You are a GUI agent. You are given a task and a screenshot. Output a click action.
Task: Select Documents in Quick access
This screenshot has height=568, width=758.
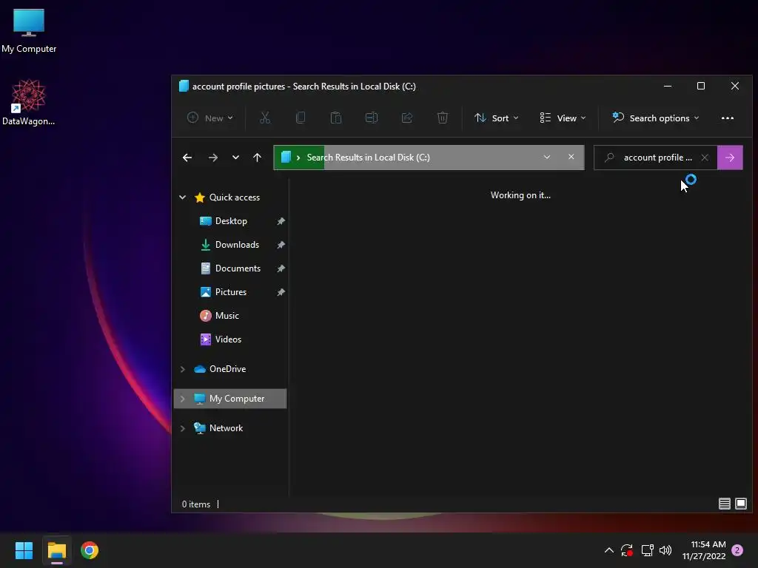tap(238, 268)
